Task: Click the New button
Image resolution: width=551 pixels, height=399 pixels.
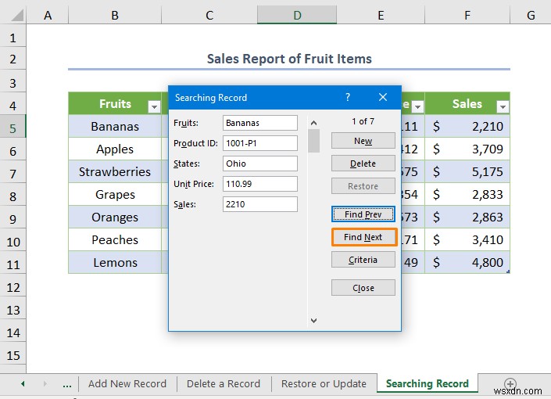Action: [363, 141]
